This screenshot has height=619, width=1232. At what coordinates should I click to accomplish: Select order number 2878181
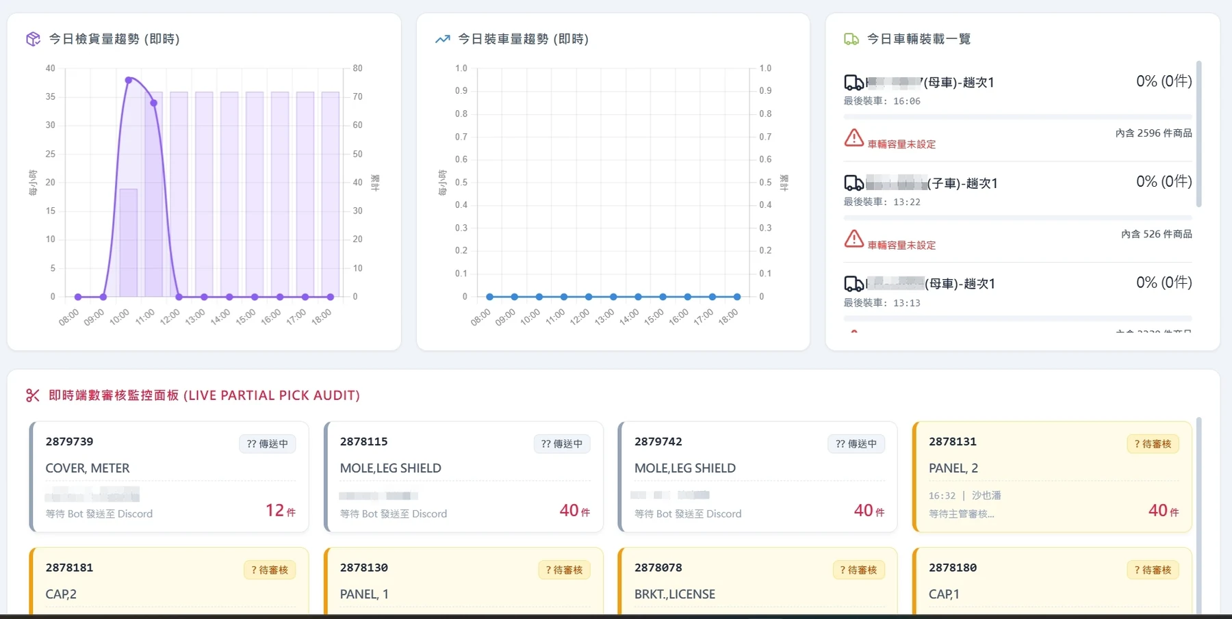[x=69, y=568]
